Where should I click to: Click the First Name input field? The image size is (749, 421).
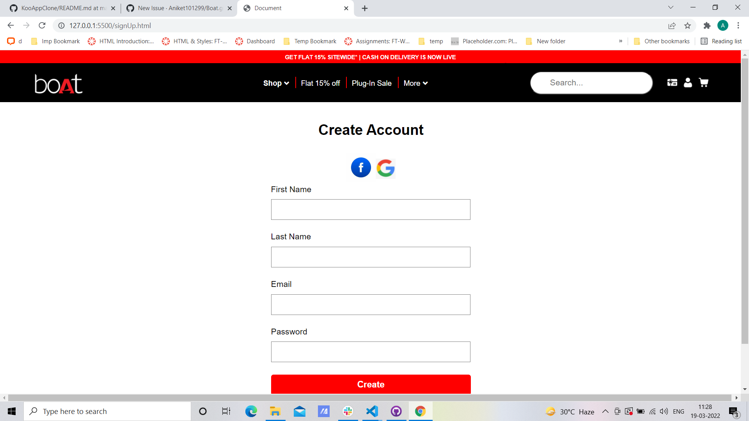click(371, 210)
